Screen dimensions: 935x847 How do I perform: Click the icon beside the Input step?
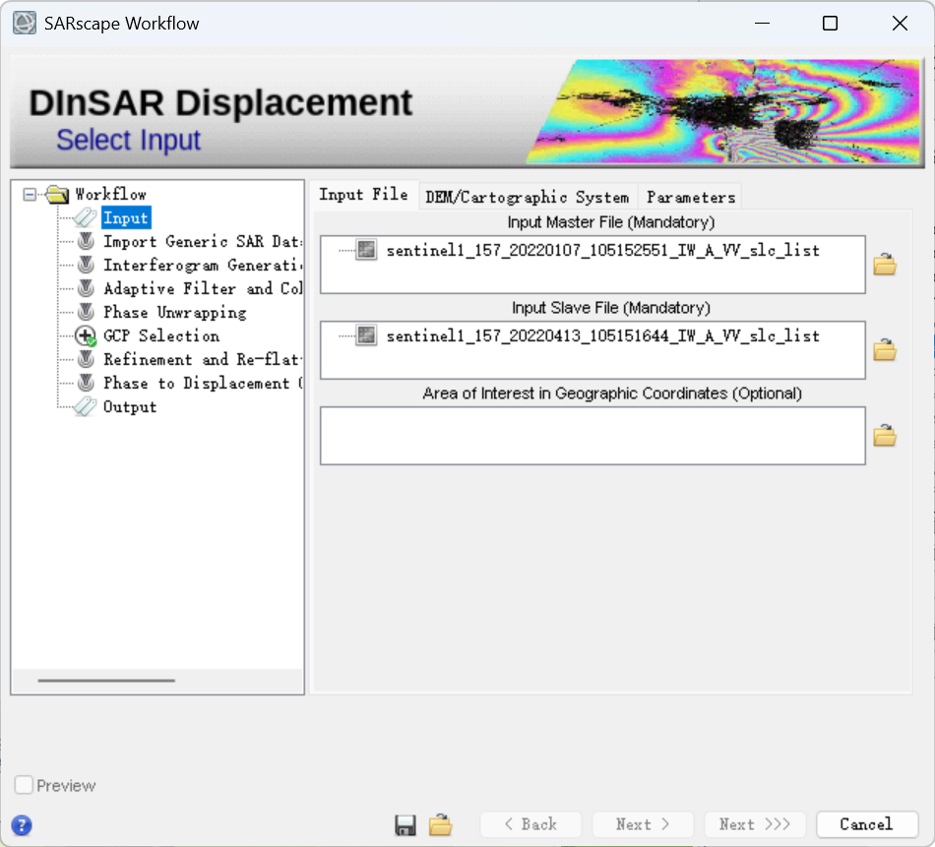click(86, 217)
